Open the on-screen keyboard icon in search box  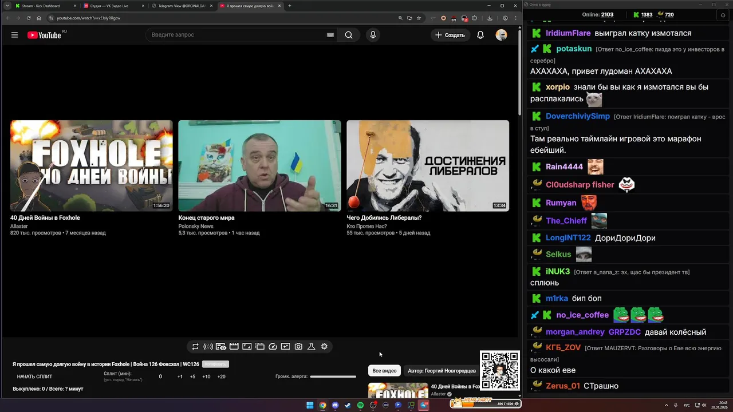point(330,35)
